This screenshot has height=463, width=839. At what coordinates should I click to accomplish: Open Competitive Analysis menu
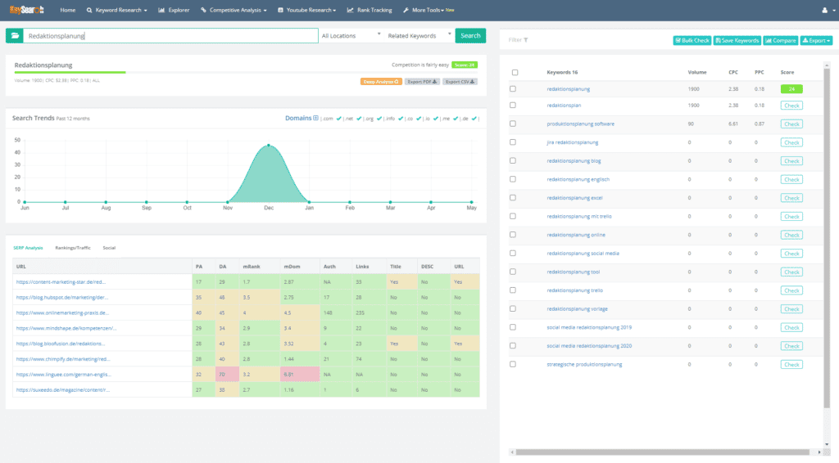[x=235, y=10]
